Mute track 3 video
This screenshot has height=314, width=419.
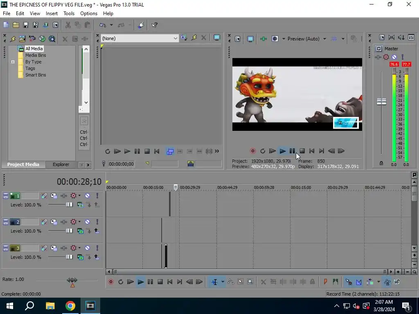click(88, 248)
